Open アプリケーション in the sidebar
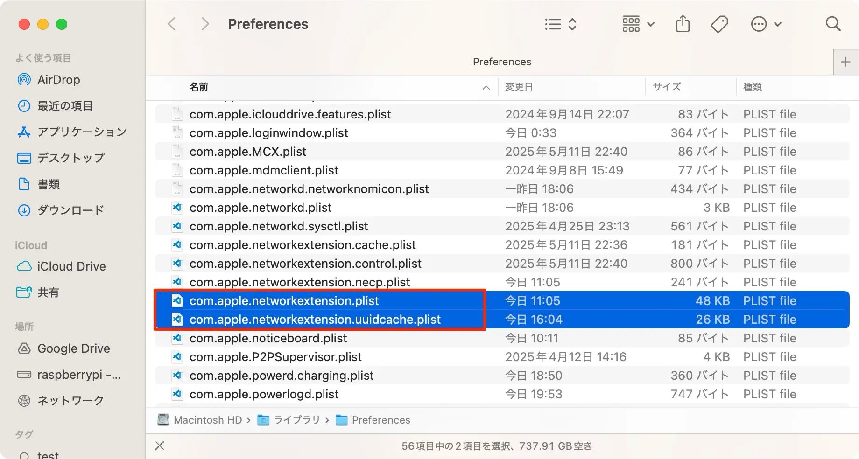 (x=82, y=132)
